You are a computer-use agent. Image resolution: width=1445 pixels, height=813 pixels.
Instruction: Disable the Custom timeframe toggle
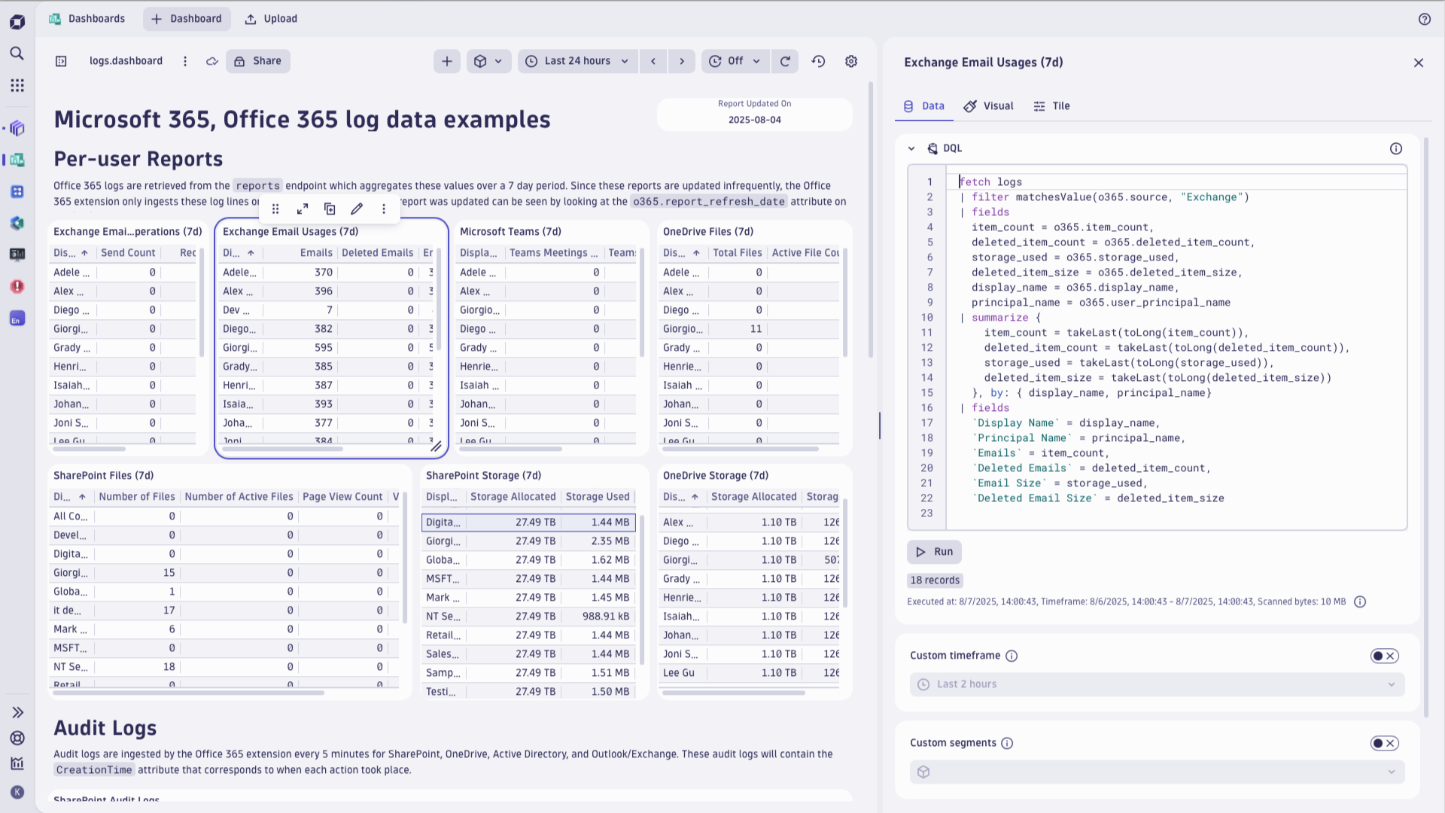1384,656
